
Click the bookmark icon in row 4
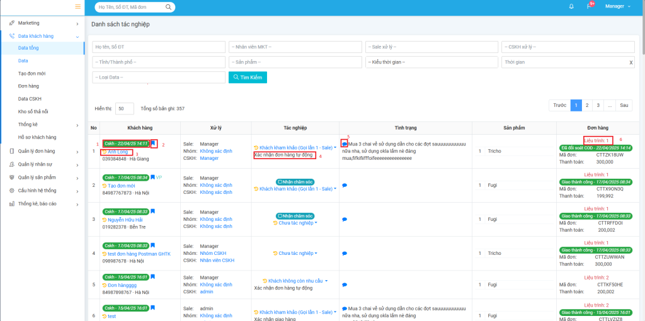(152, 245)
